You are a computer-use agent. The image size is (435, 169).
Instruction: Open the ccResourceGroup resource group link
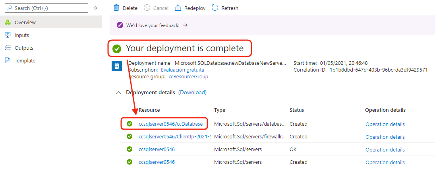coord(188,77)
